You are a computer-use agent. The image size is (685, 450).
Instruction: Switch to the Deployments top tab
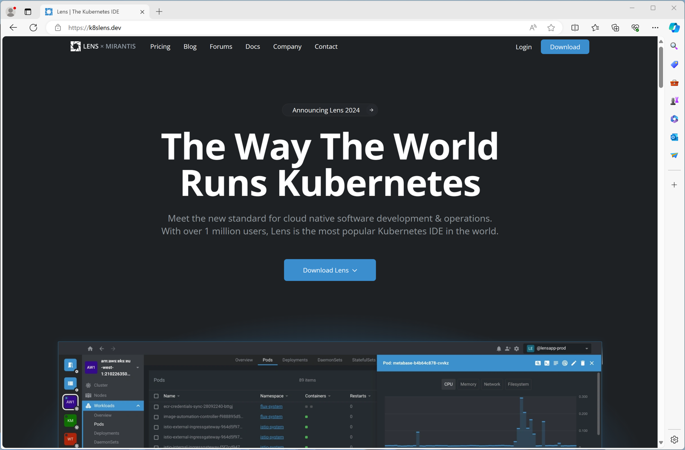tap(295, 360)
